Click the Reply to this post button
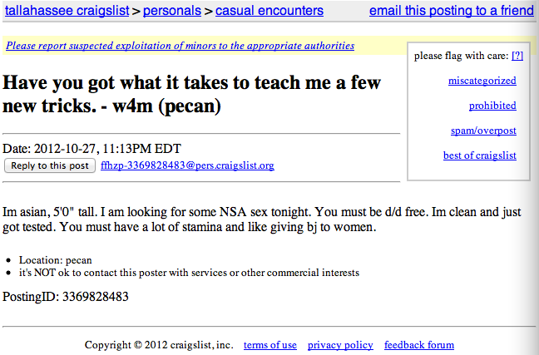The width and height of the screenshot is (539, 355). pyautogui.click(x=50, y=165)
